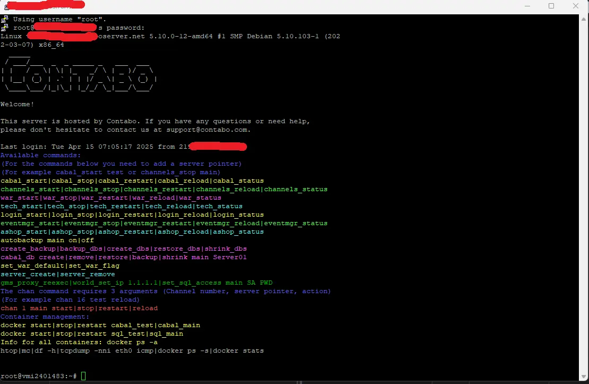This screenshot has height=384, width=589.
Task: Click 'support@contabo.com' in the welcome message
Action: click(207, 130)
